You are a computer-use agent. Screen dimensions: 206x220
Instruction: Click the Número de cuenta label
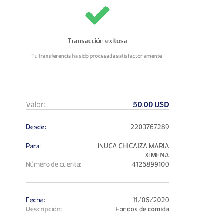53,164
